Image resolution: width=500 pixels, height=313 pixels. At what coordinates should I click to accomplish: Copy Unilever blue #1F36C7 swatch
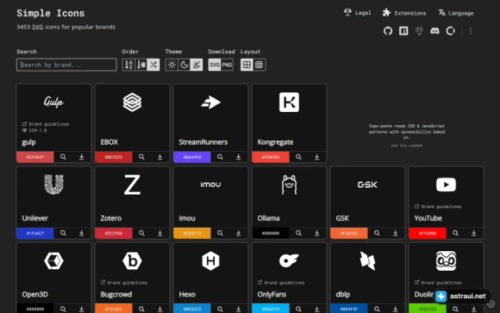35,233
